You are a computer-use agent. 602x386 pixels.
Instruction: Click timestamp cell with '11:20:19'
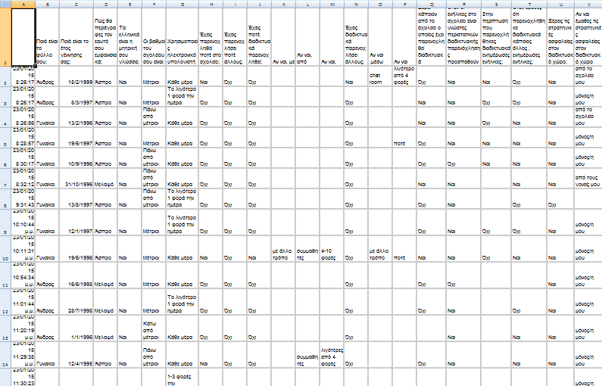click(23, 328)
